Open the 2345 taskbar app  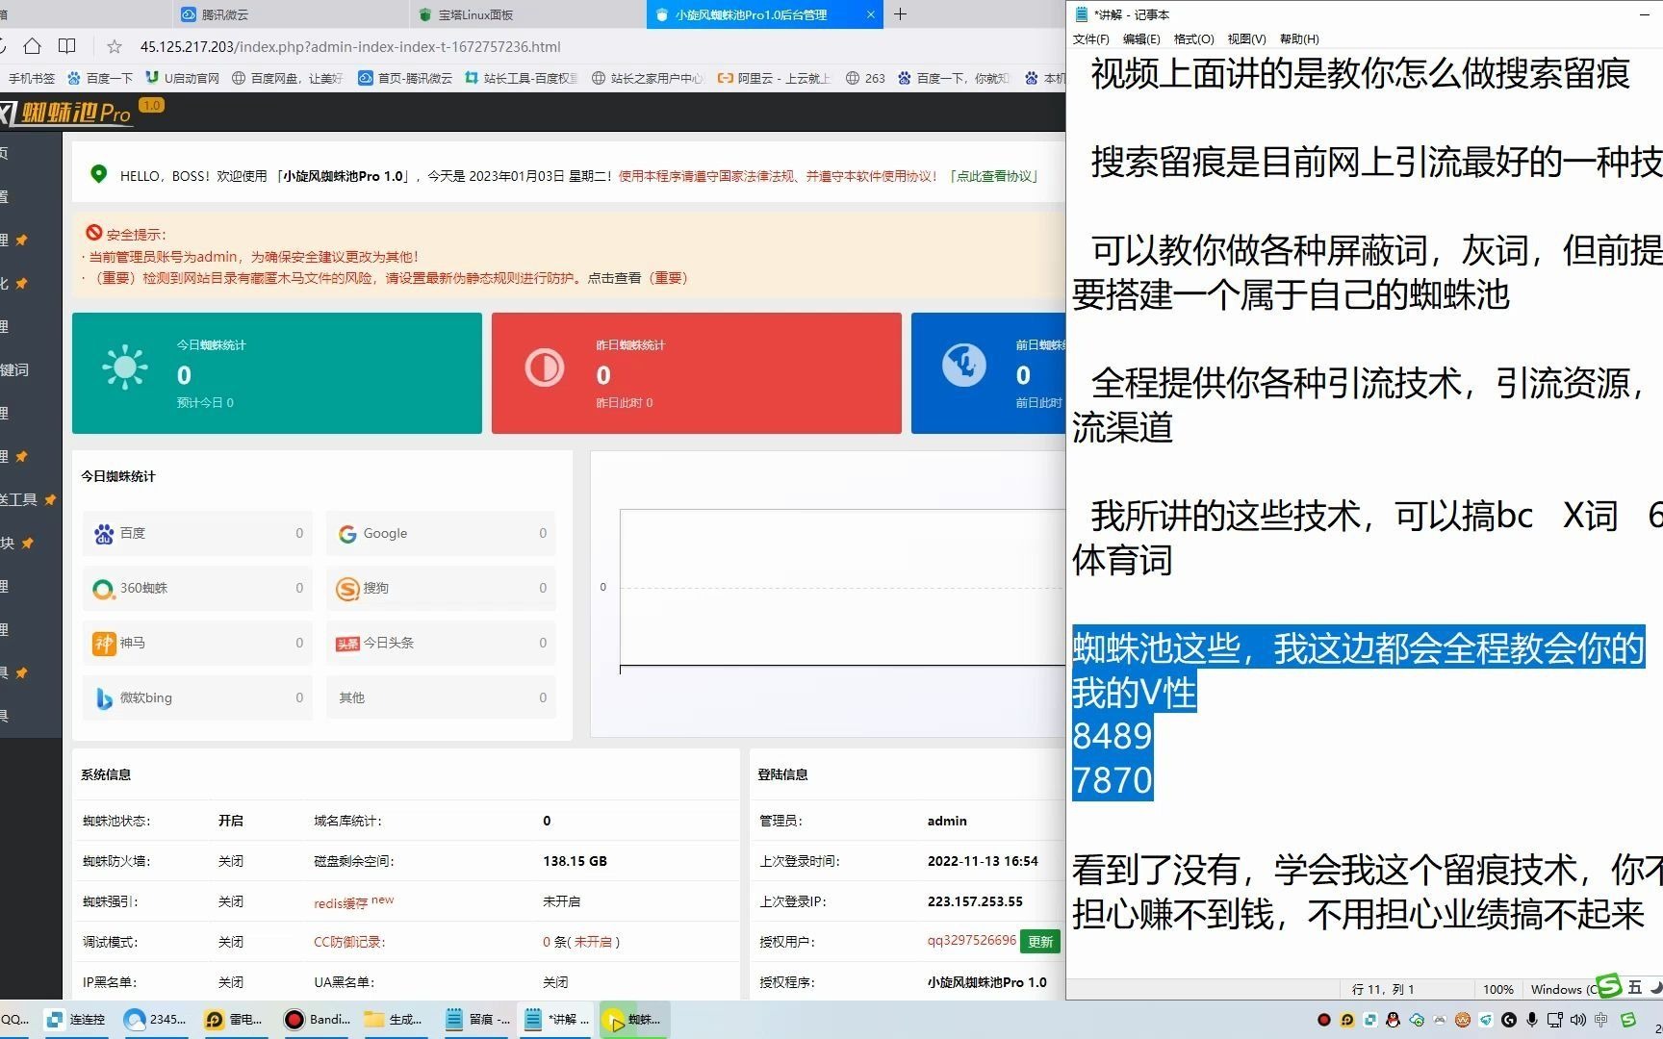pyautogui.click(x=156, y=1020)
